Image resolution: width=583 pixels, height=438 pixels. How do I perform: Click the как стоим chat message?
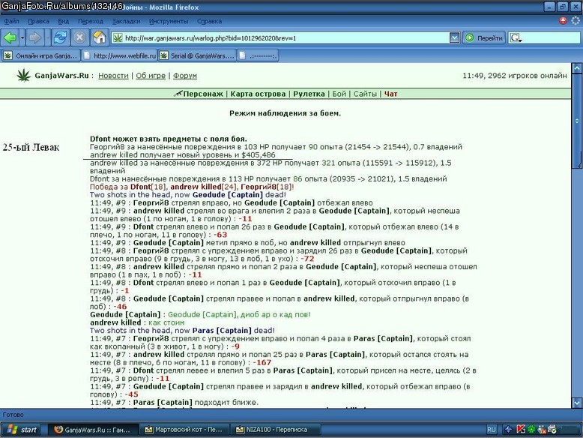coord(166,322)
